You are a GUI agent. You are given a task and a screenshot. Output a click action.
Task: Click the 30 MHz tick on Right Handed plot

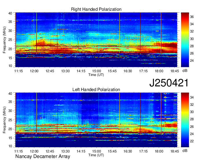tap(10, 31)
